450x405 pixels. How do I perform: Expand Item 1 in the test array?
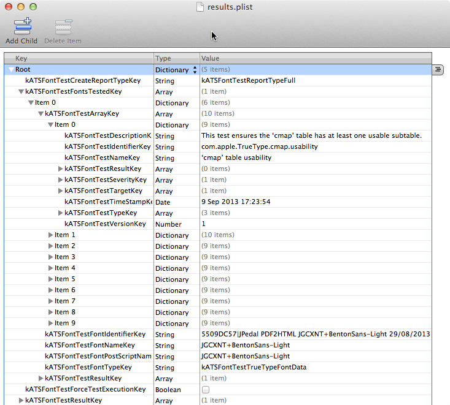(51, 235)
